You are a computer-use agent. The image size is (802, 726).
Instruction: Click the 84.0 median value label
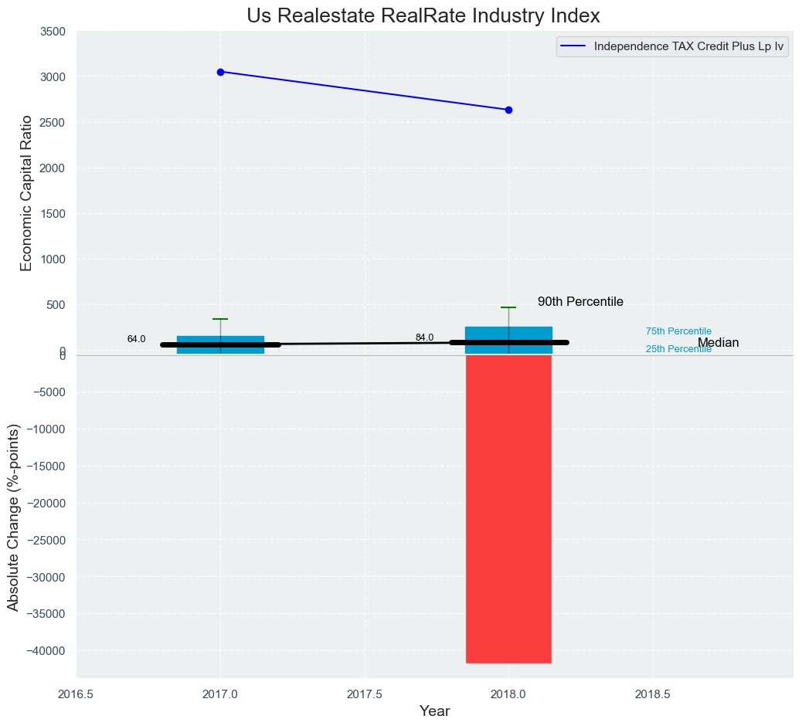point(424,338)
